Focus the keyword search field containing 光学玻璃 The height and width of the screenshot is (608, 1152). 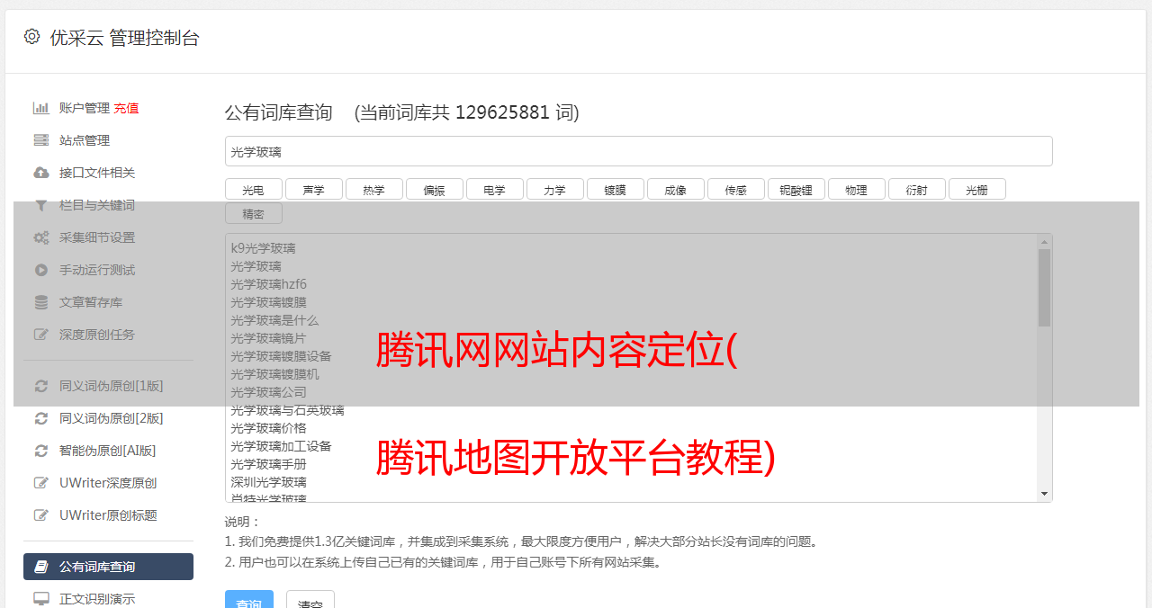point(638,151)
